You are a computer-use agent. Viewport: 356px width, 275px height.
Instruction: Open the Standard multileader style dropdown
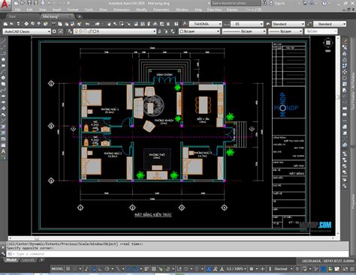click(x=344, y=24)
